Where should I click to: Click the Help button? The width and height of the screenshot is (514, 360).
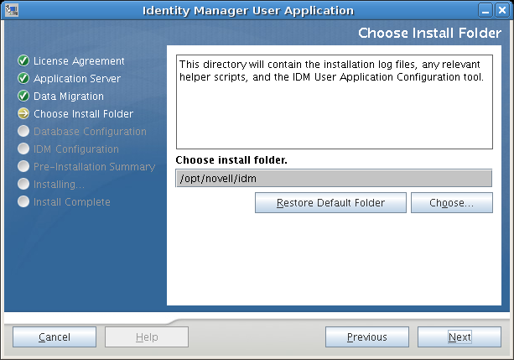(x=147, y=337)
